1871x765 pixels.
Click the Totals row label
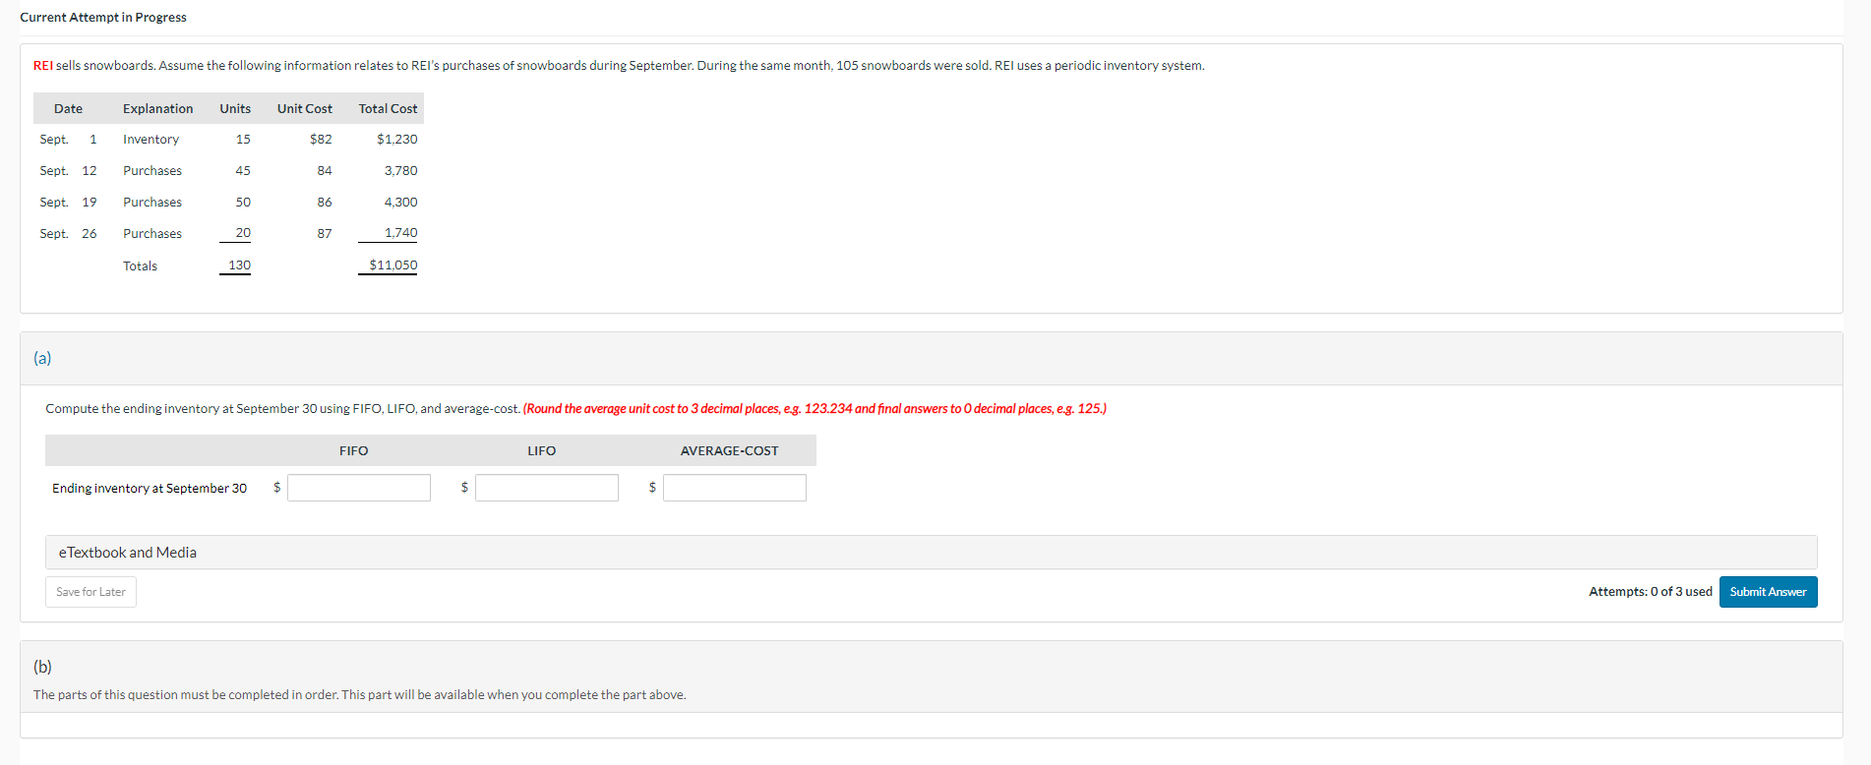click(140, 266)
